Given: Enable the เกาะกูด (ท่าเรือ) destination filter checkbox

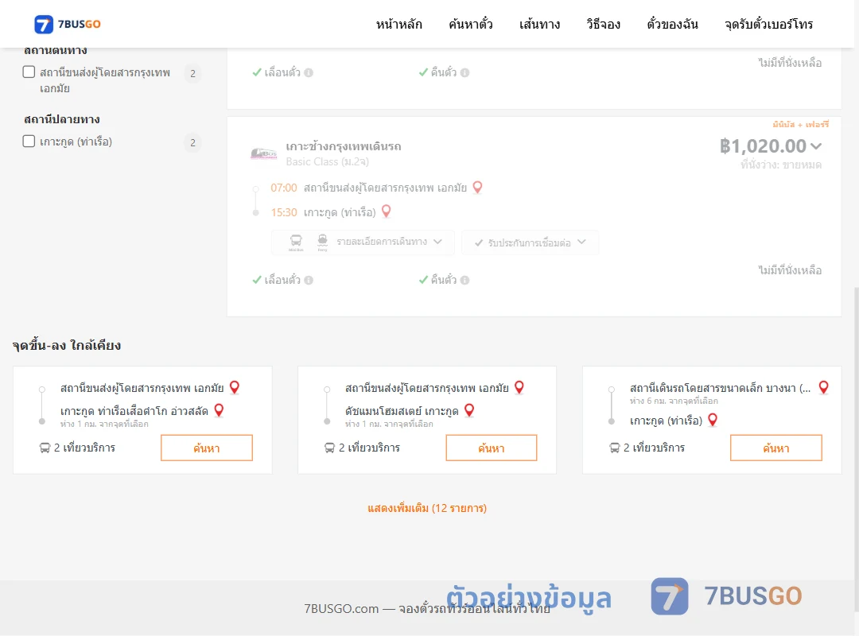Looking at the screenshot, I should [x=29, y=142].
